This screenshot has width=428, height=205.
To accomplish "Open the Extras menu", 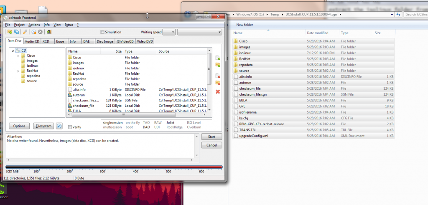I will (69, 25).
